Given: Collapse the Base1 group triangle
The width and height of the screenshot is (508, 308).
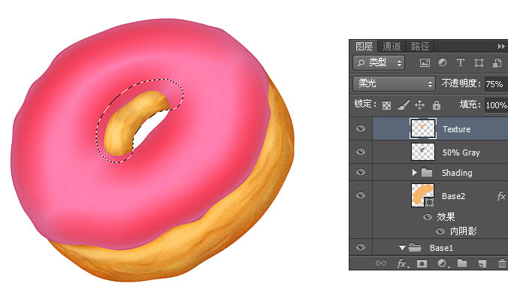Looking at the screenshot, I should coord(402,248).
